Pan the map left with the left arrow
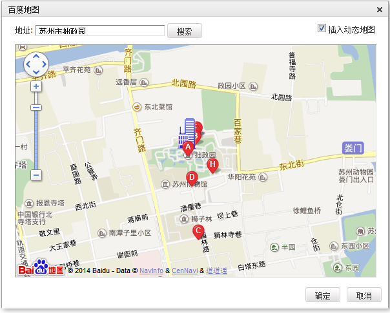The image size is (390, 313). pyautogui.click(x=28, y=64)
